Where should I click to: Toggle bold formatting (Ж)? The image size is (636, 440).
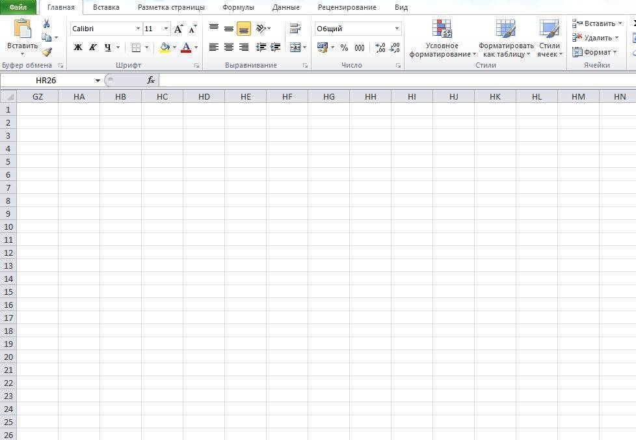click(x=78, y=48)
